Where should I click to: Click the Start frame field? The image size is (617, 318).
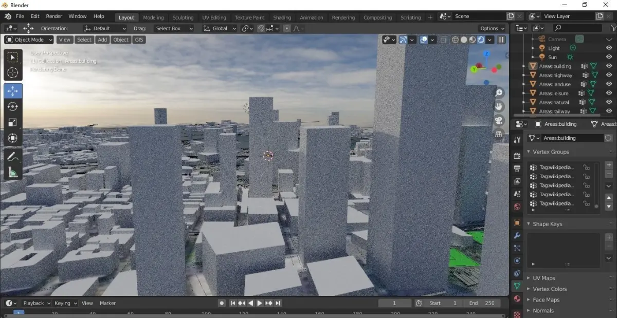coord(444,303)
